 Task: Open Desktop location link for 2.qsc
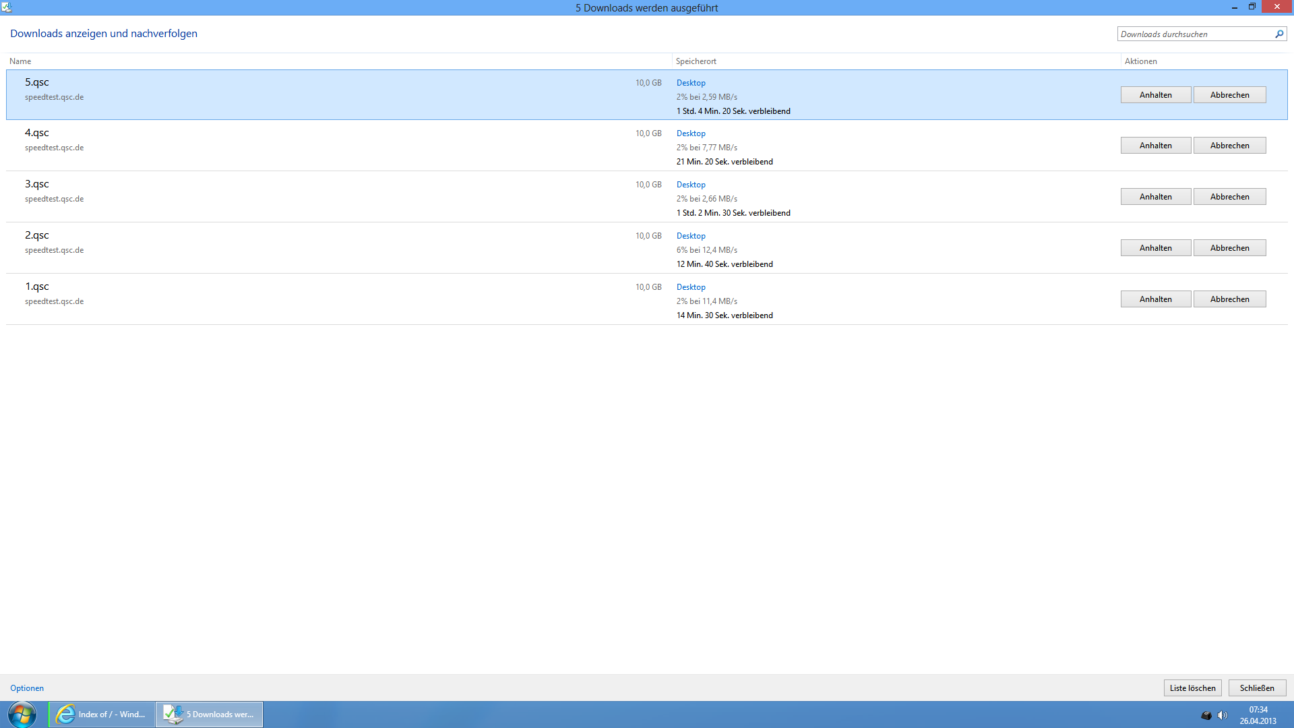(x=691, y=236)
